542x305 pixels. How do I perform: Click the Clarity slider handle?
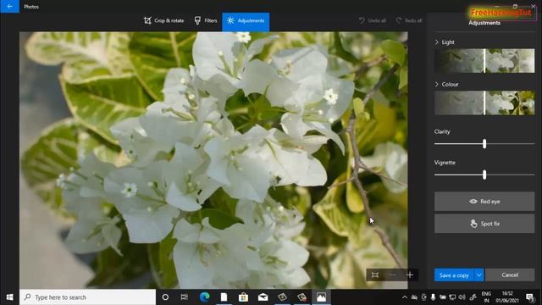click(484, 144)
